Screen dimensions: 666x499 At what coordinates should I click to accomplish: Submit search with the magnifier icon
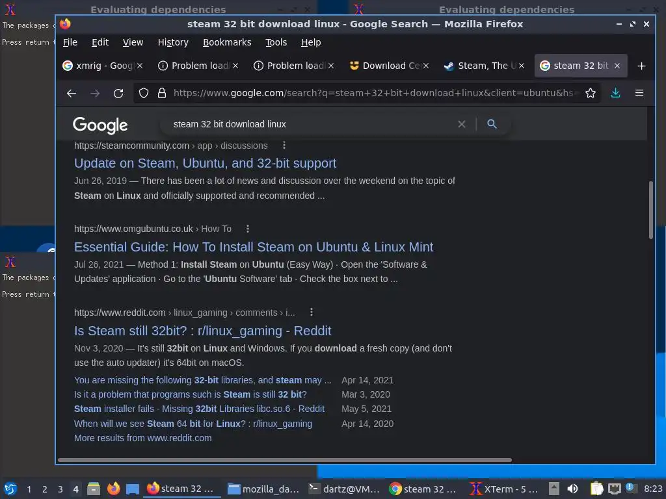point(492,124)
